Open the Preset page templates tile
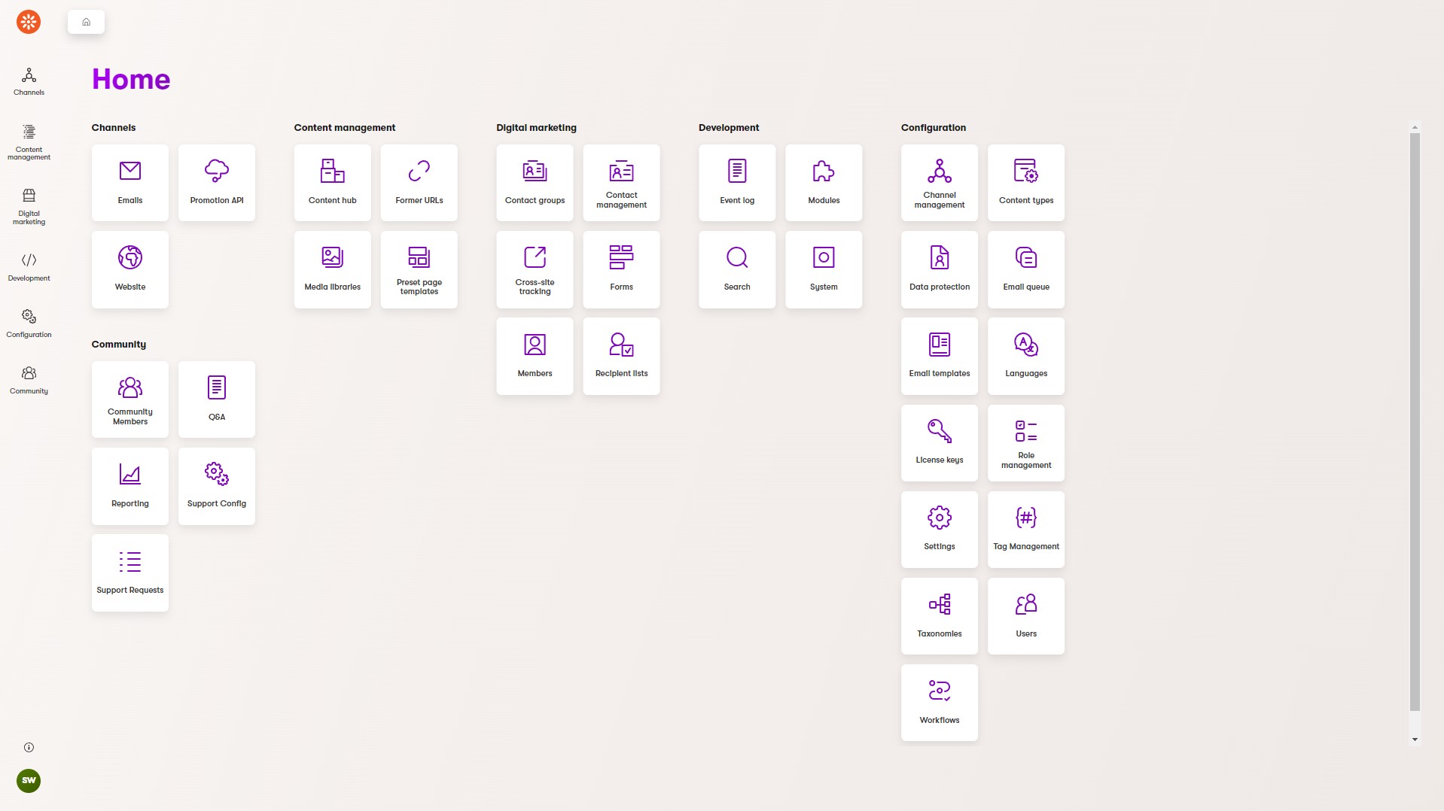The image size is (1444, 811). point(419,269)
